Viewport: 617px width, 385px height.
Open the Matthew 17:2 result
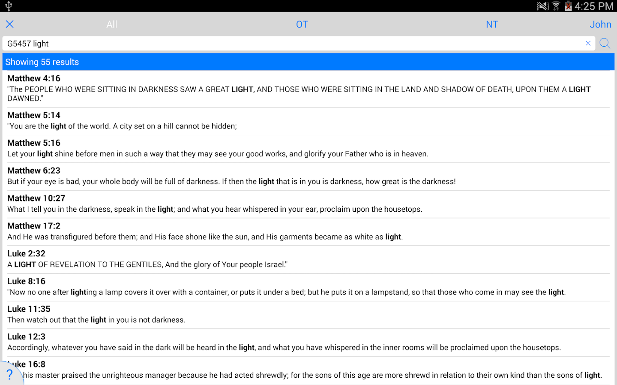pos(308,232)
